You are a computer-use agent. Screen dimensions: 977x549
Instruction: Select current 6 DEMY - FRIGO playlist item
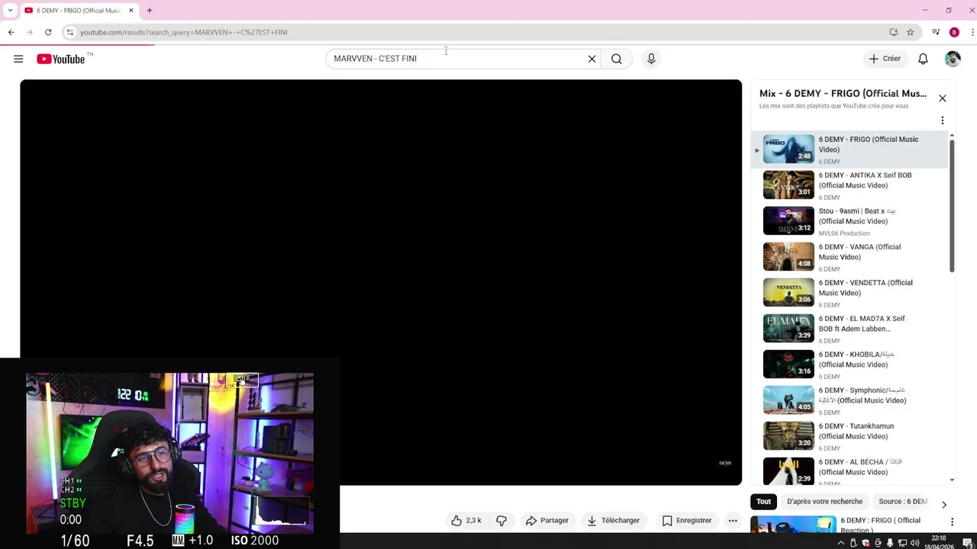(851, 149)
